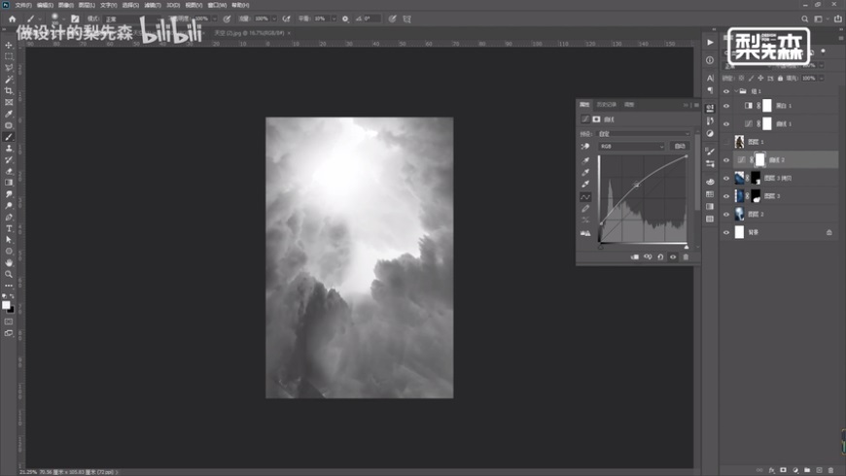
Task: Click the foreground color swatch
Action: (6, 305)
